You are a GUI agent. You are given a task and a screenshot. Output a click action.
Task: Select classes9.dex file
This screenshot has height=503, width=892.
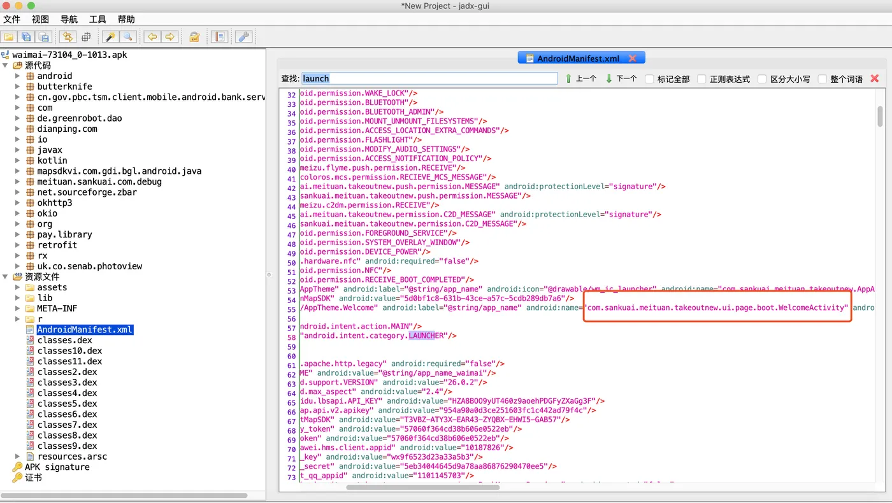[67, 446]
